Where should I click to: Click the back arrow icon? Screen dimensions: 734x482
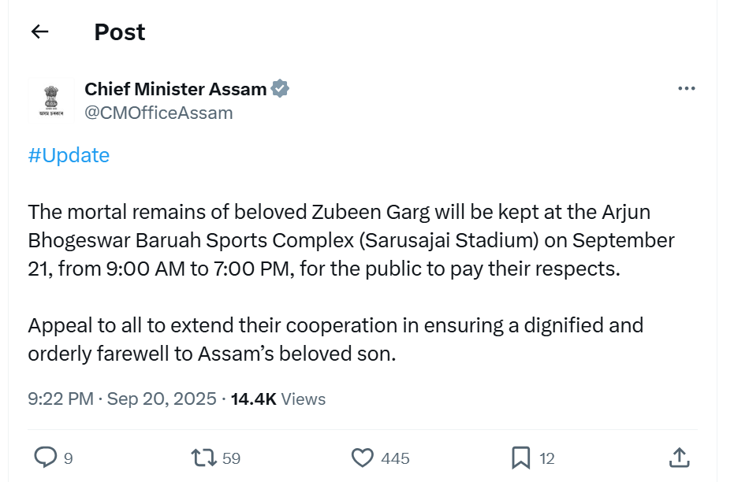click(39, 32)
